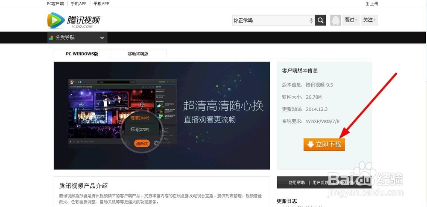Switch to the 移动终端版 tab
This screenshot has width=427, height=207.
[138, 54]
